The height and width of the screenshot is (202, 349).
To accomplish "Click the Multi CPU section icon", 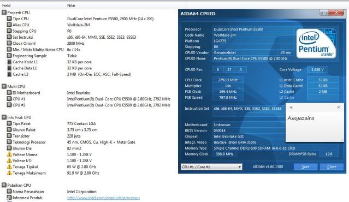I will pyautogui.click(x=4, y=86).
